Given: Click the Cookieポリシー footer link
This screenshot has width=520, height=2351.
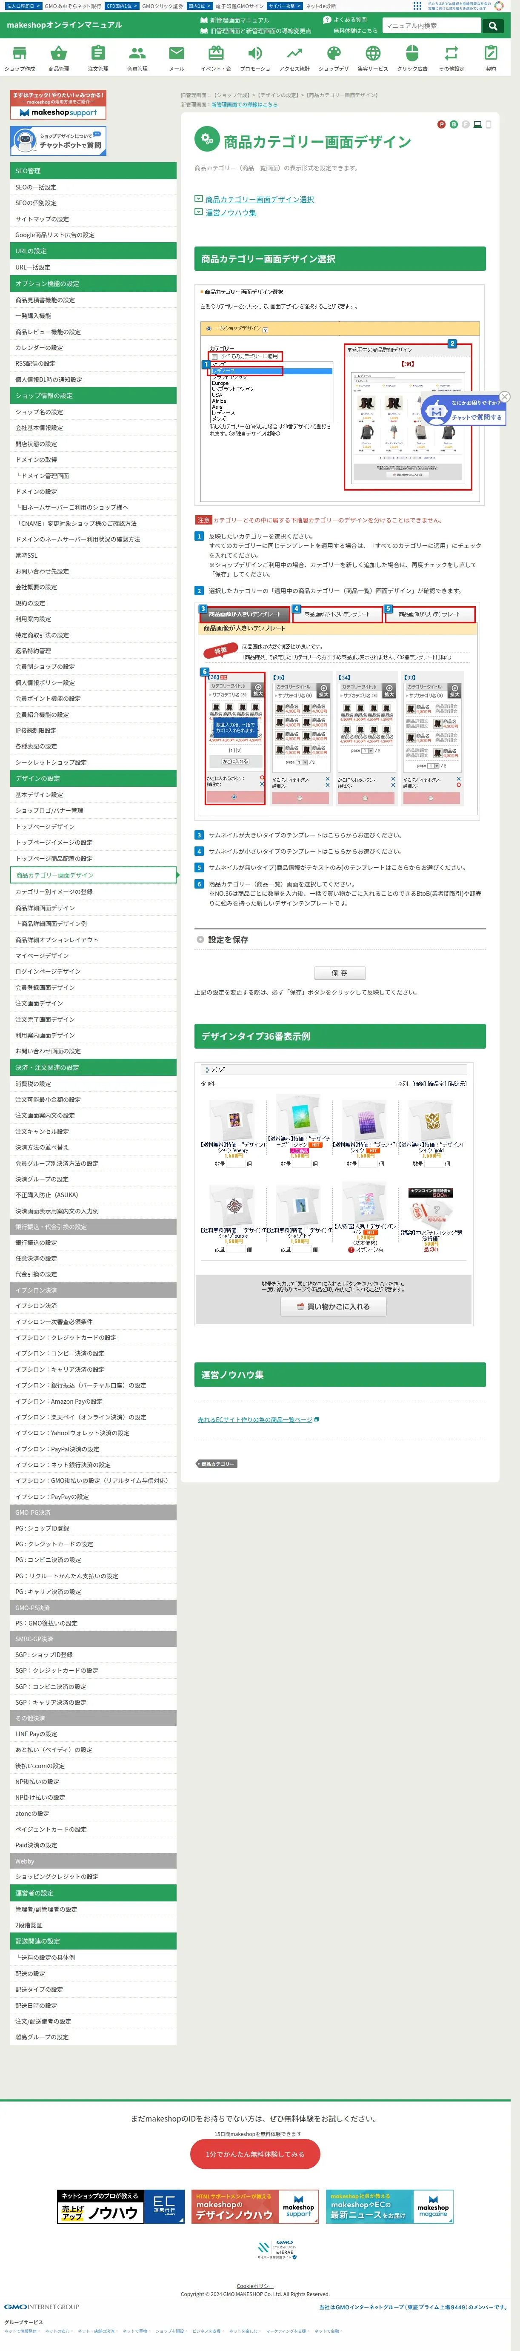Looking at the screenshot, I should point(255,2286).
